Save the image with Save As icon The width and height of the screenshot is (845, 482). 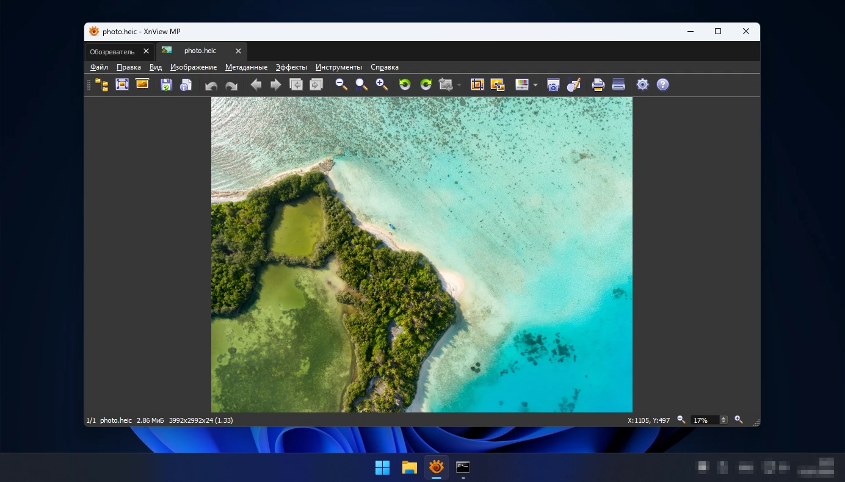coord(166,85)
